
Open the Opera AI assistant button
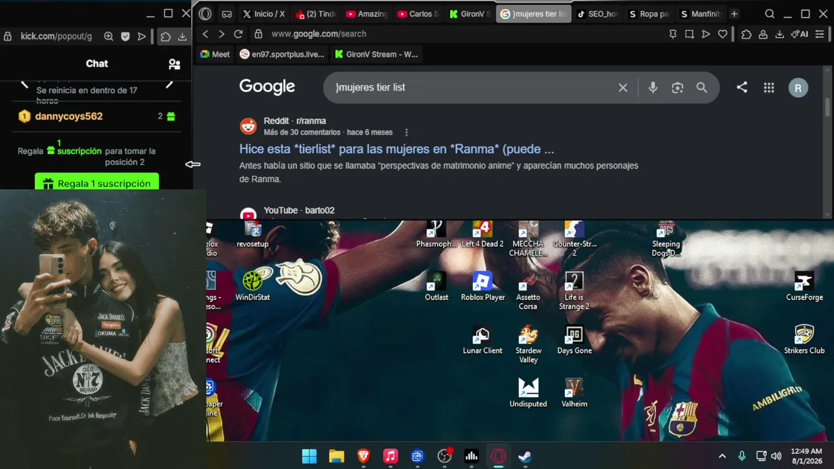coord(799,34)
